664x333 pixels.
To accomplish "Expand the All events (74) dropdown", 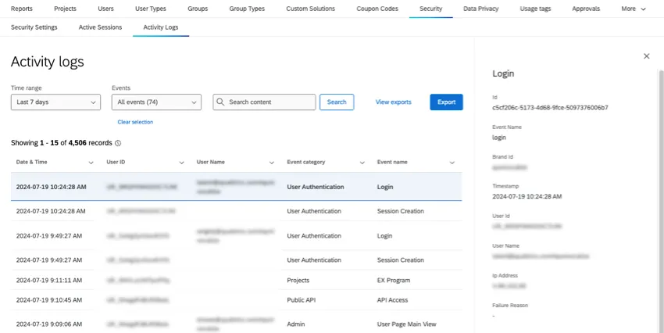I will click(156, 102).
